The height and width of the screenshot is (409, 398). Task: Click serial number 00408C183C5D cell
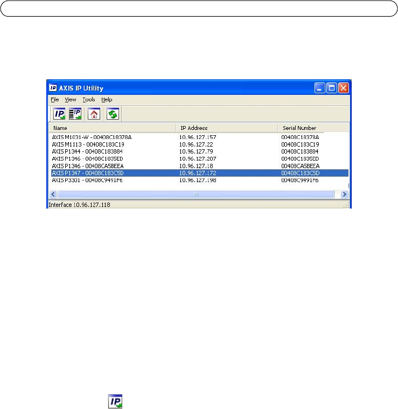coord(301,173)
